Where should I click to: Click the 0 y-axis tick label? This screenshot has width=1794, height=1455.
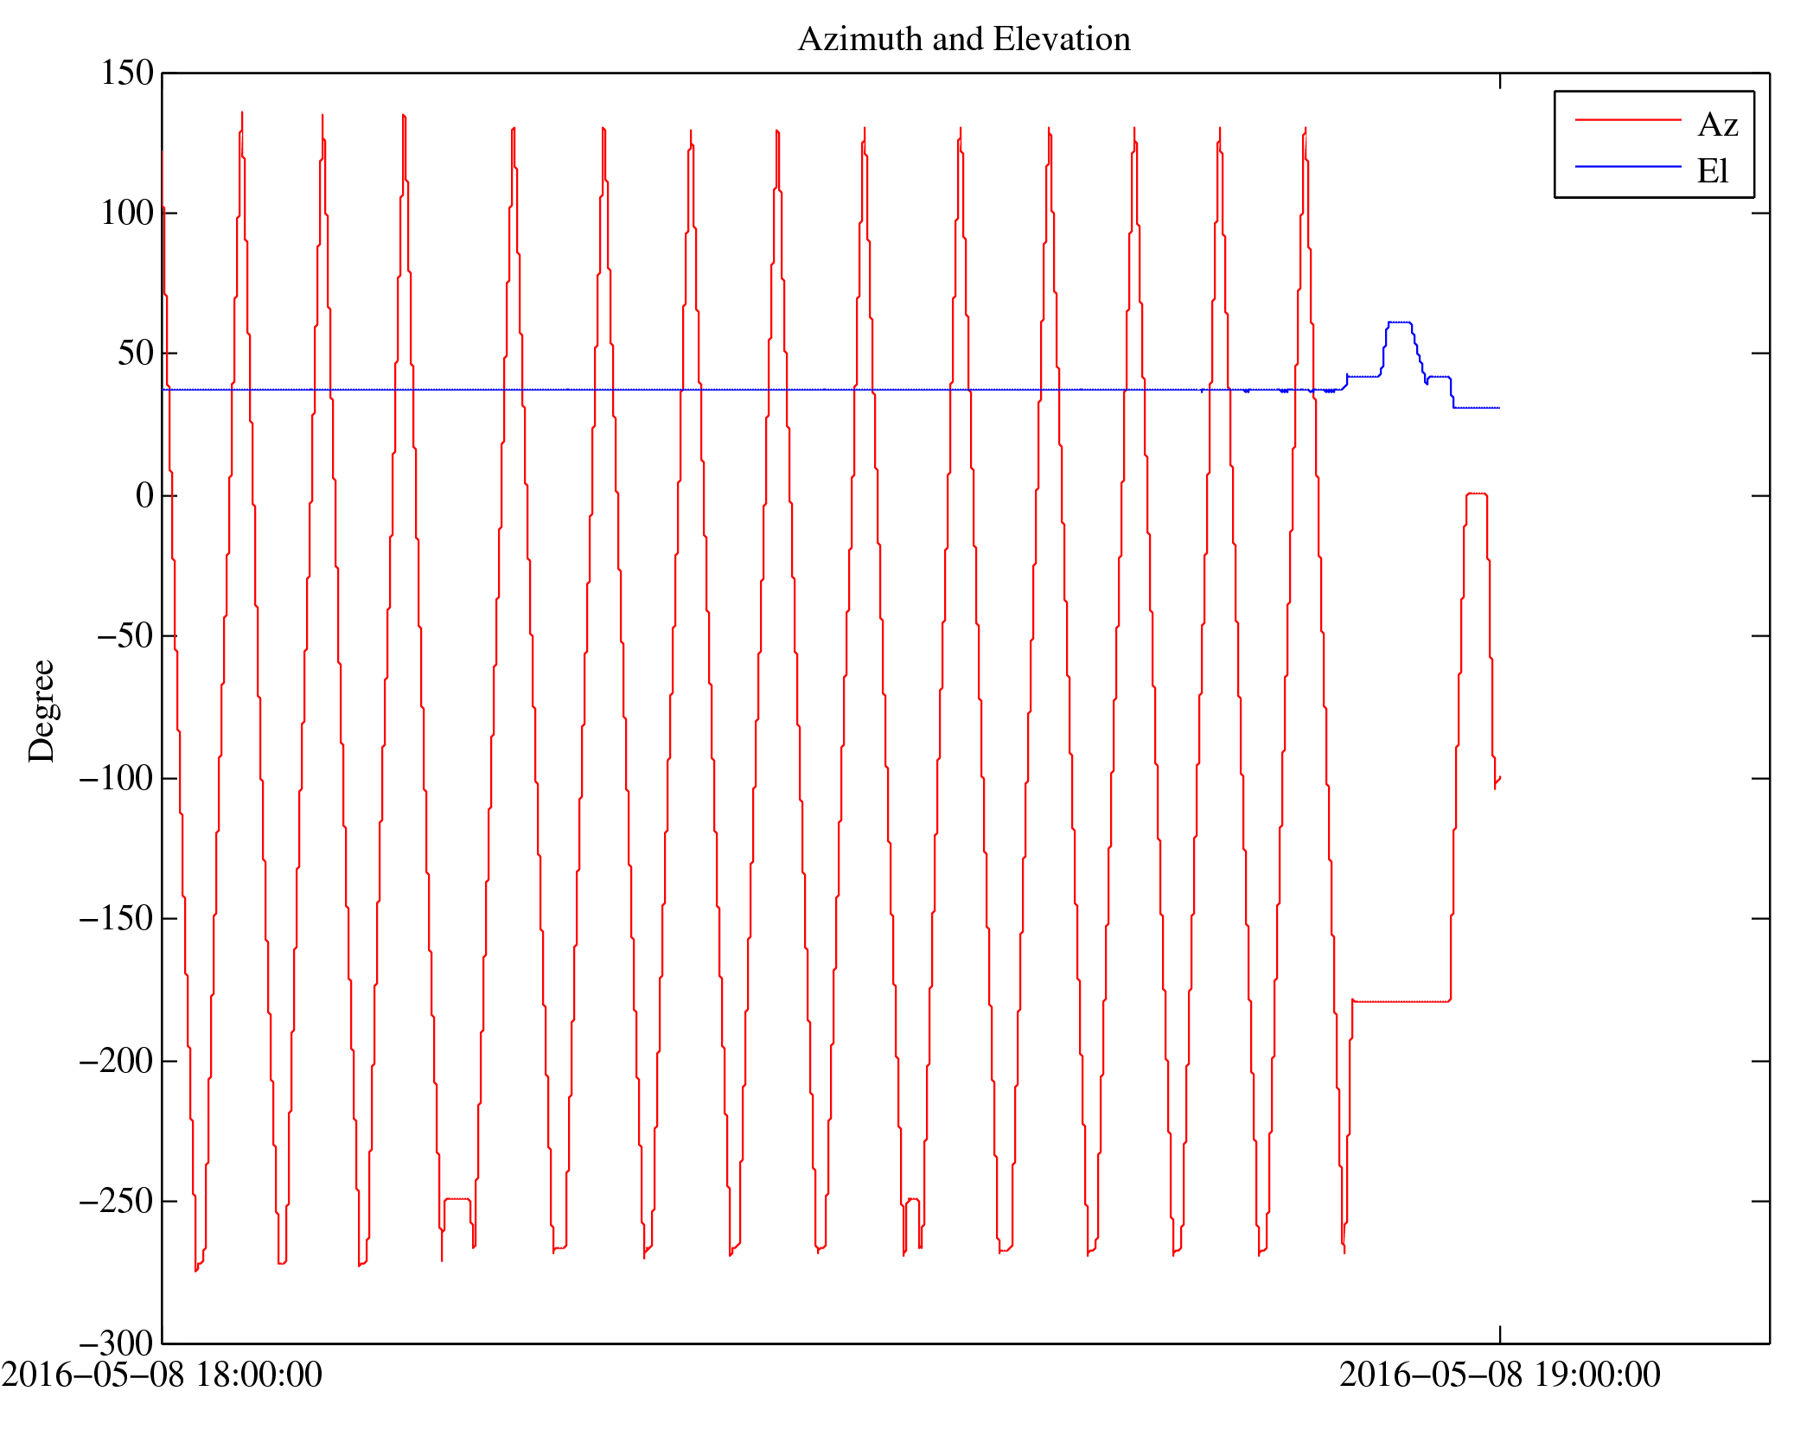[144, 495]
